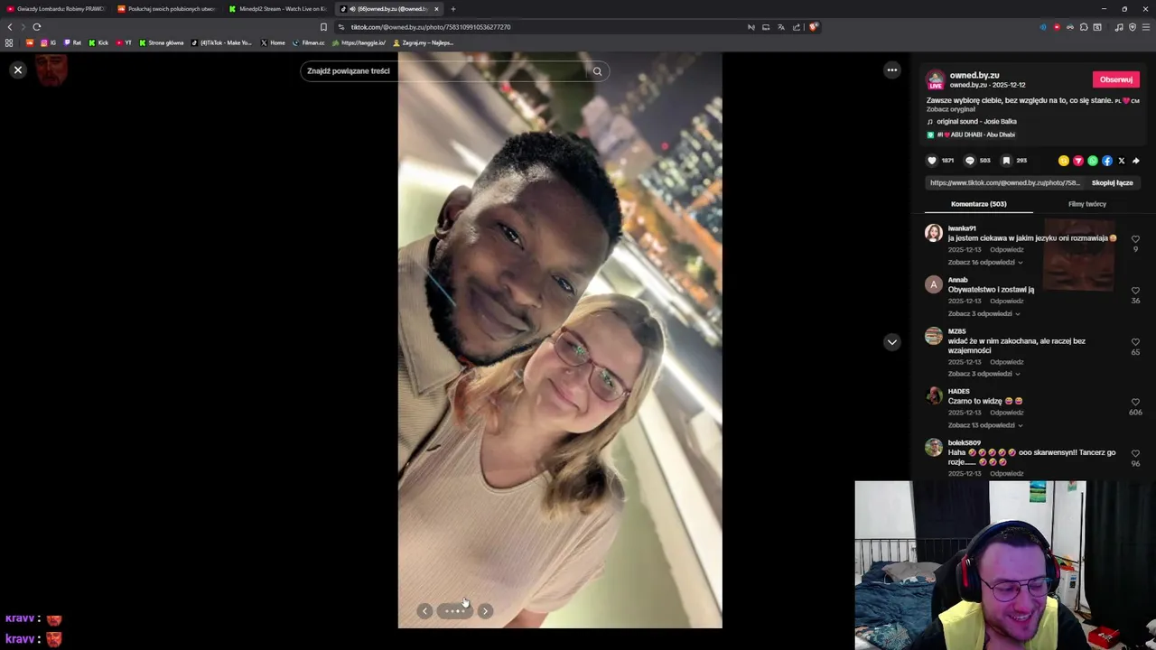
Task: Open the ABU DHABI location link
Action: coord(972,135)
